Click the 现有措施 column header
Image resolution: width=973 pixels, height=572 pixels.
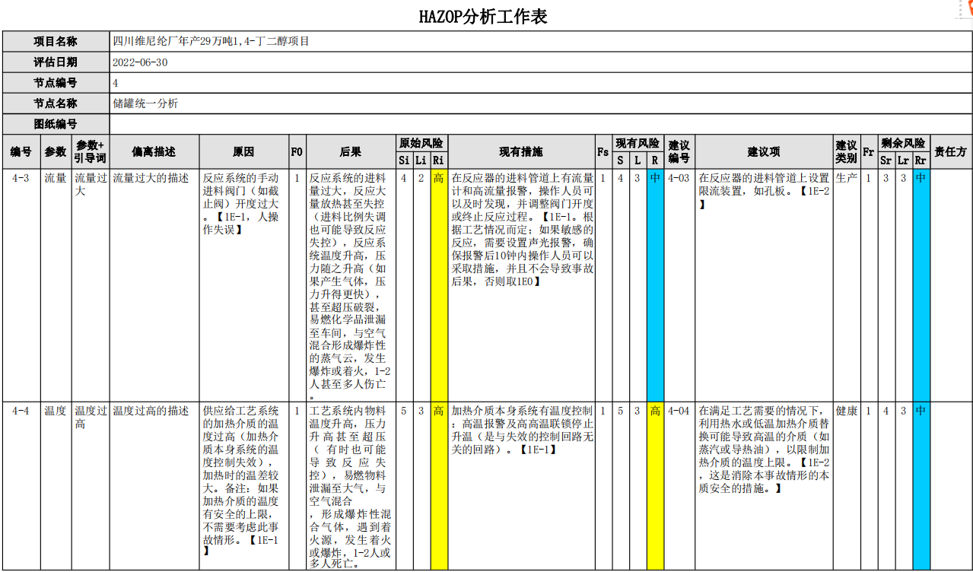coord(521,152)
